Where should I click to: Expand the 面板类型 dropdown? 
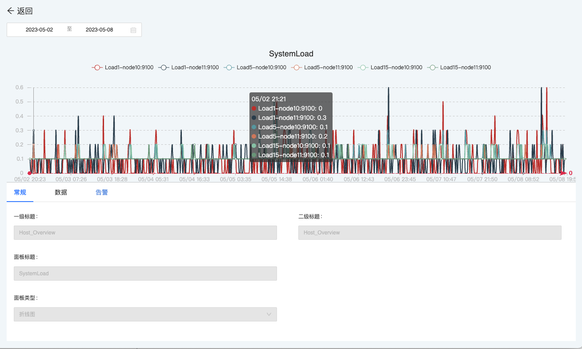(x=145, y=314)
